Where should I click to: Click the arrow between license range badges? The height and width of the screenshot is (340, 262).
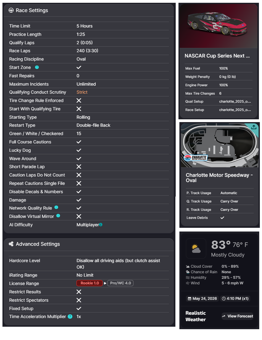[105, 283]
